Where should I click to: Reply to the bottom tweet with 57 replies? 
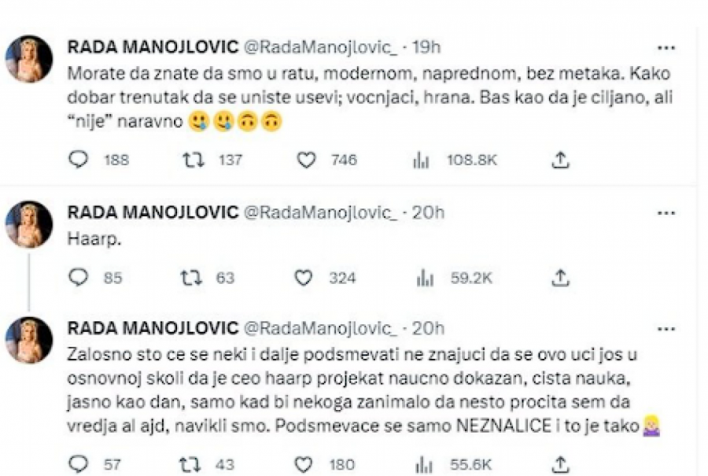(x=78, y=464)
